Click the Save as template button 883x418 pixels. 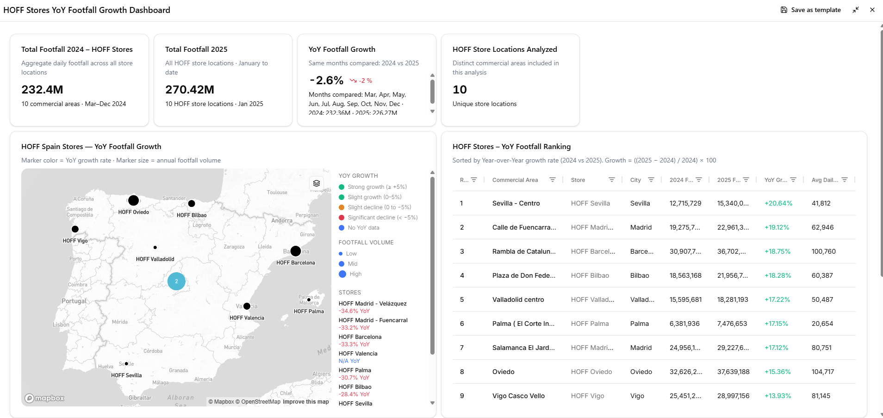click(x=811, y=10)
